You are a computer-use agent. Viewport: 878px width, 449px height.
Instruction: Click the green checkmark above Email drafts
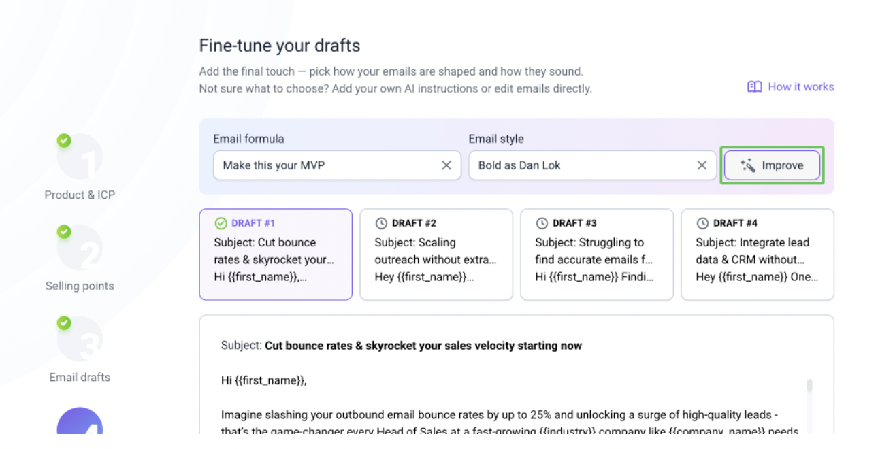(x=64, y=323)
